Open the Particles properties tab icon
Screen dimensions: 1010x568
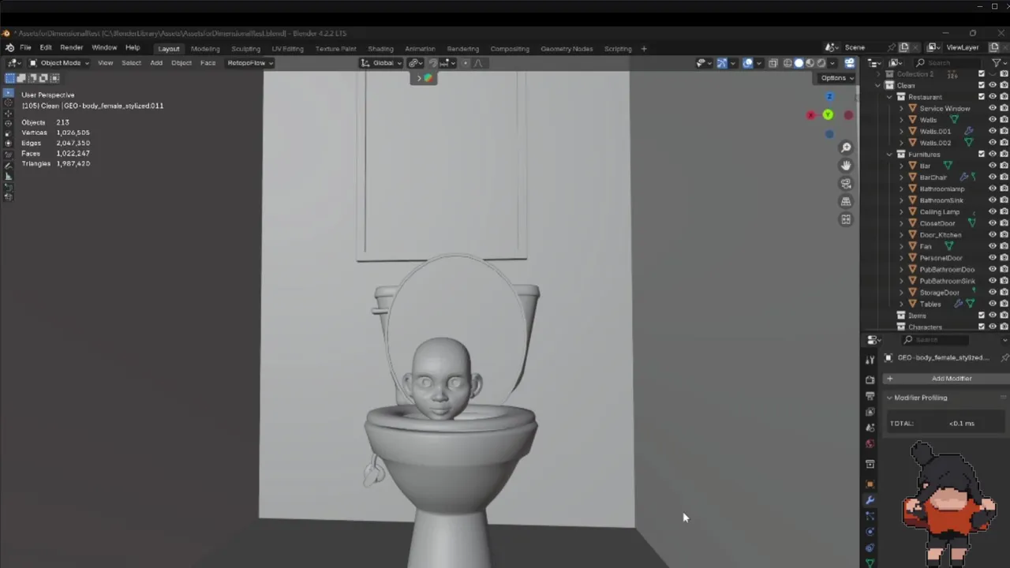coord(870,516)
